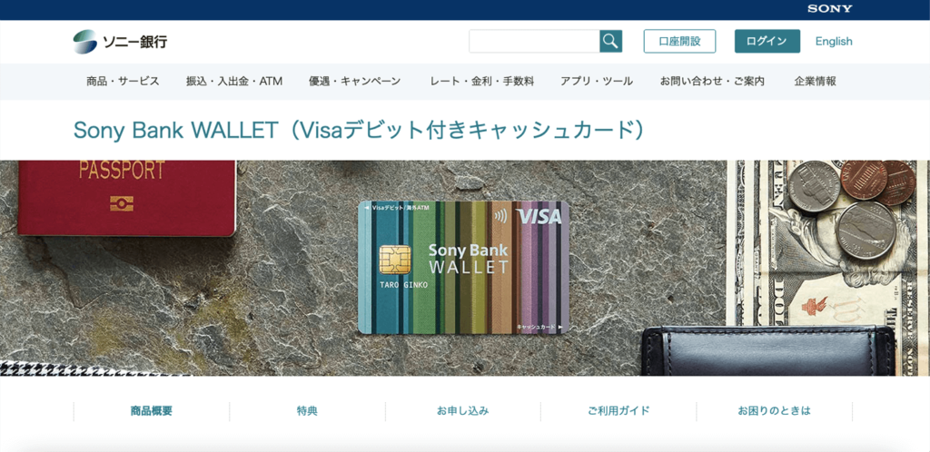The height and width of the screenshot is (452, 930).
Task: Open the 商品・サービス menu
Action: (x=123, y=81)
